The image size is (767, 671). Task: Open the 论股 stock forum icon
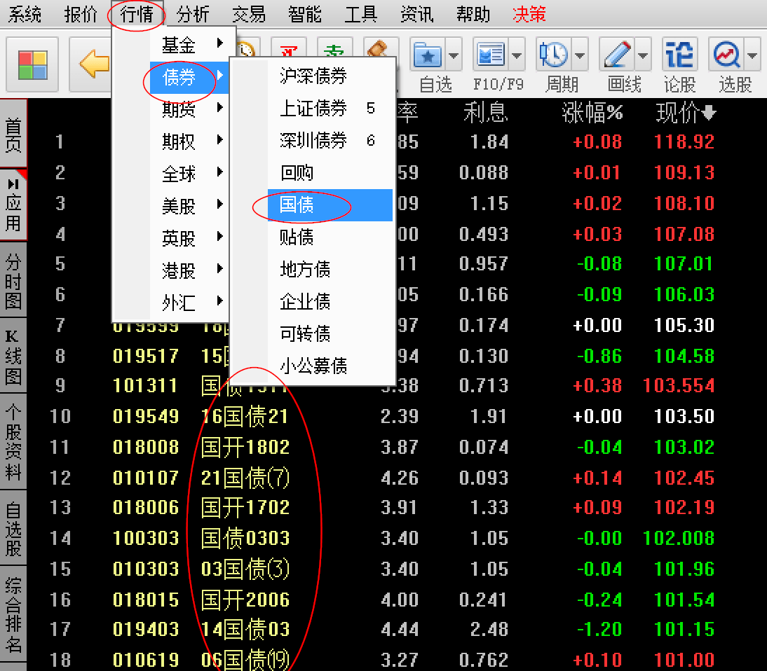678,54
